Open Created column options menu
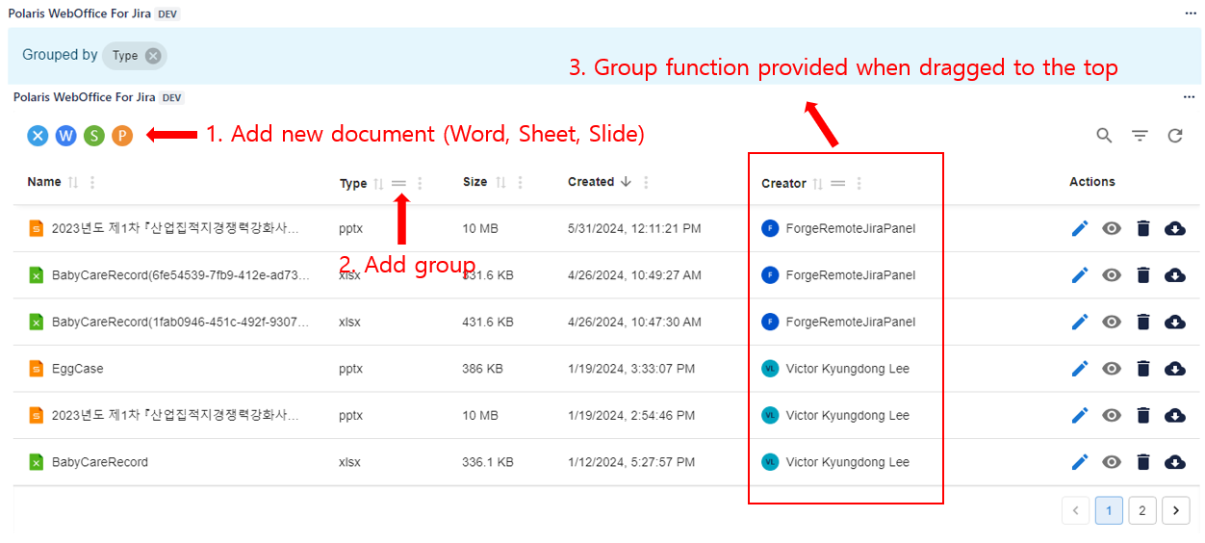1205x543 pixels. [646, 182]
